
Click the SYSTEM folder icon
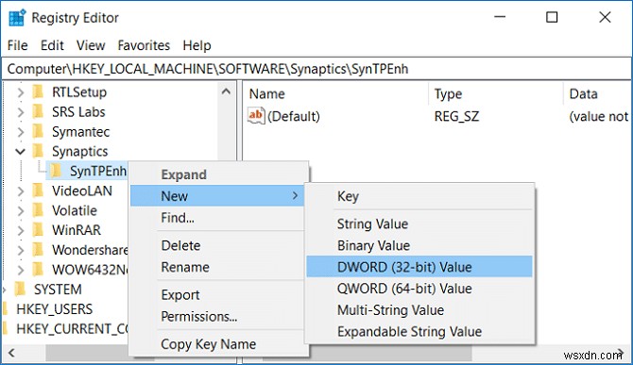click(x=20, y=290)
